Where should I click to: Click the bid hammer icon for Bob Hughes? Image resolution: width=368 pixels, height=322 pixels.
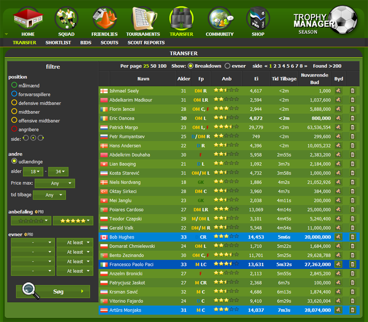tap(339, 237)
